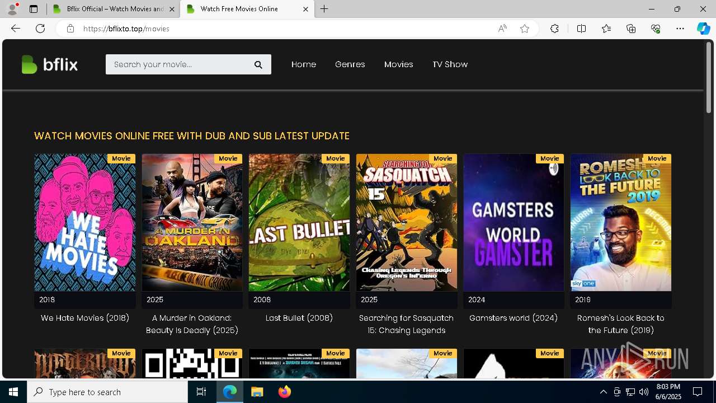Open Read aloud in address bar

[502, 29]
